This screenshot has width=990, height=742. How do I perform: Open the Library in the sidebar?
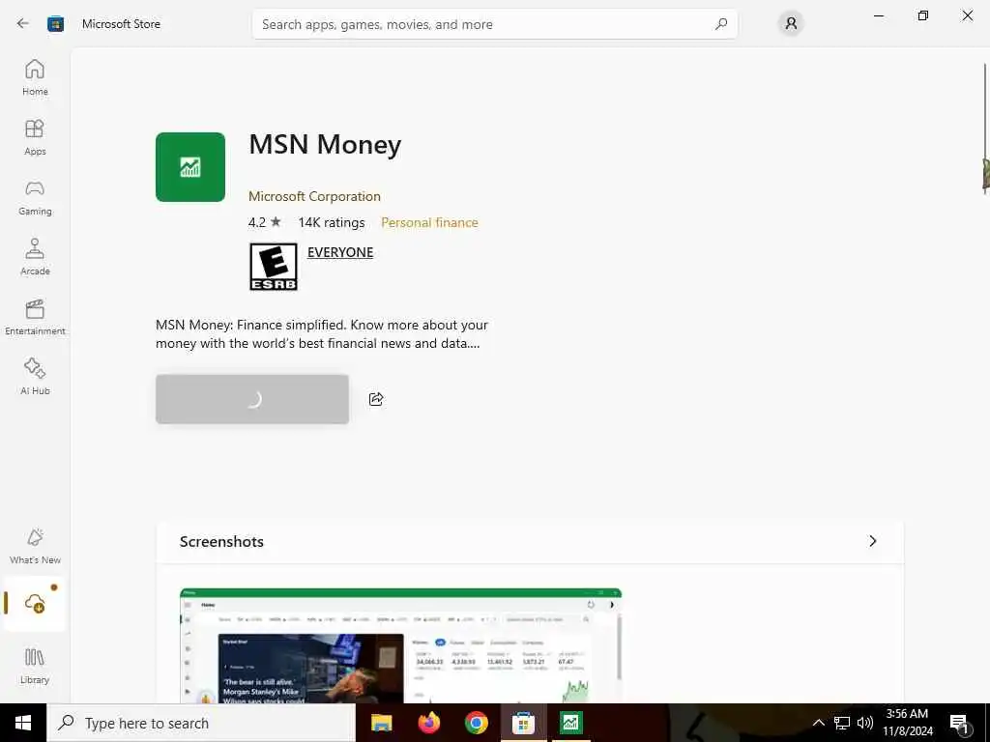pos(35,666)
